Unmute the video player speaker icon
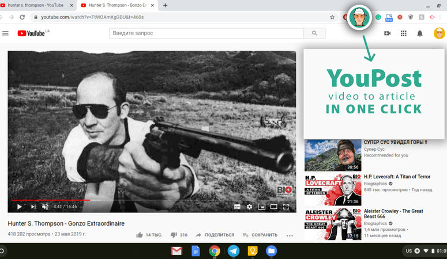This screenshot has height=259, width=447. coord(45,207)
